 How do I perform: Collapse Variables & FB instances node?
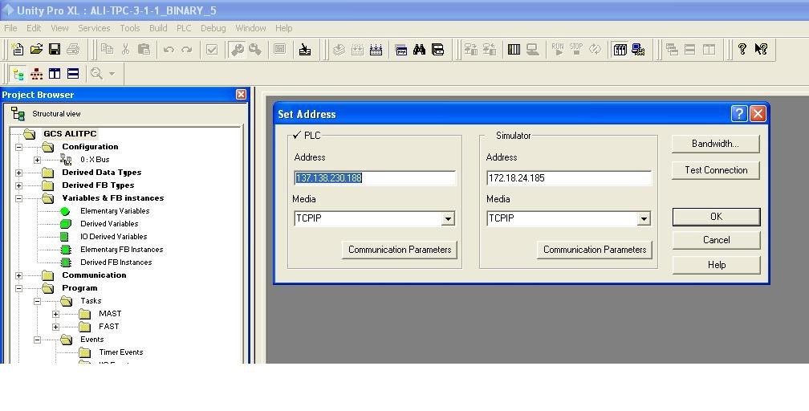18,198
